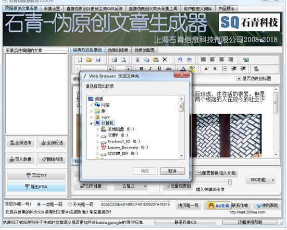Click the Open folder icon in toolbar
287x230 pixels.
(x=89, y=60)
